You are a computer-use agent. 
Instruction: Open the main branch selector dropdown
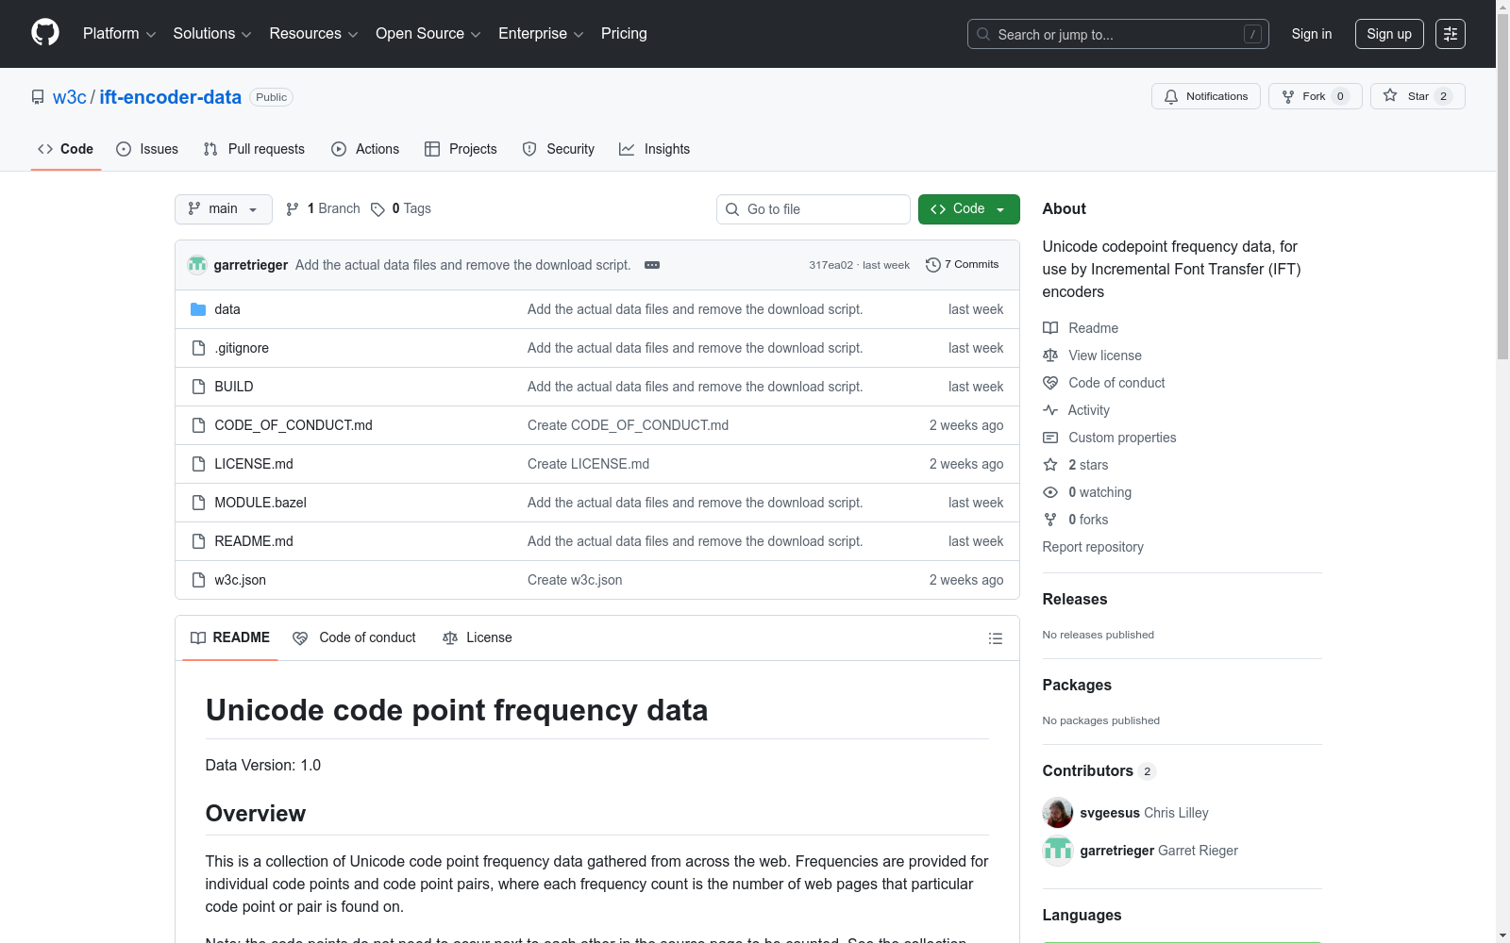[x=224, y=209]
